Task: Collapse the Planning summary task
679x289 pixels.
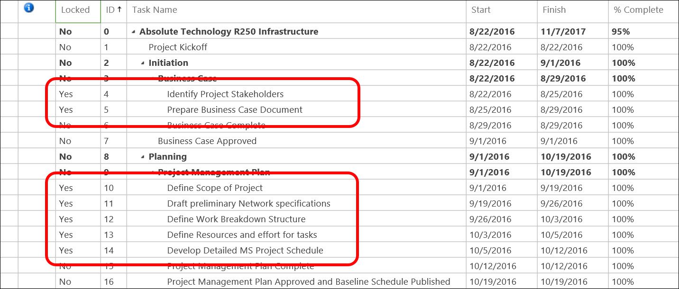Action: pos(143,157)
